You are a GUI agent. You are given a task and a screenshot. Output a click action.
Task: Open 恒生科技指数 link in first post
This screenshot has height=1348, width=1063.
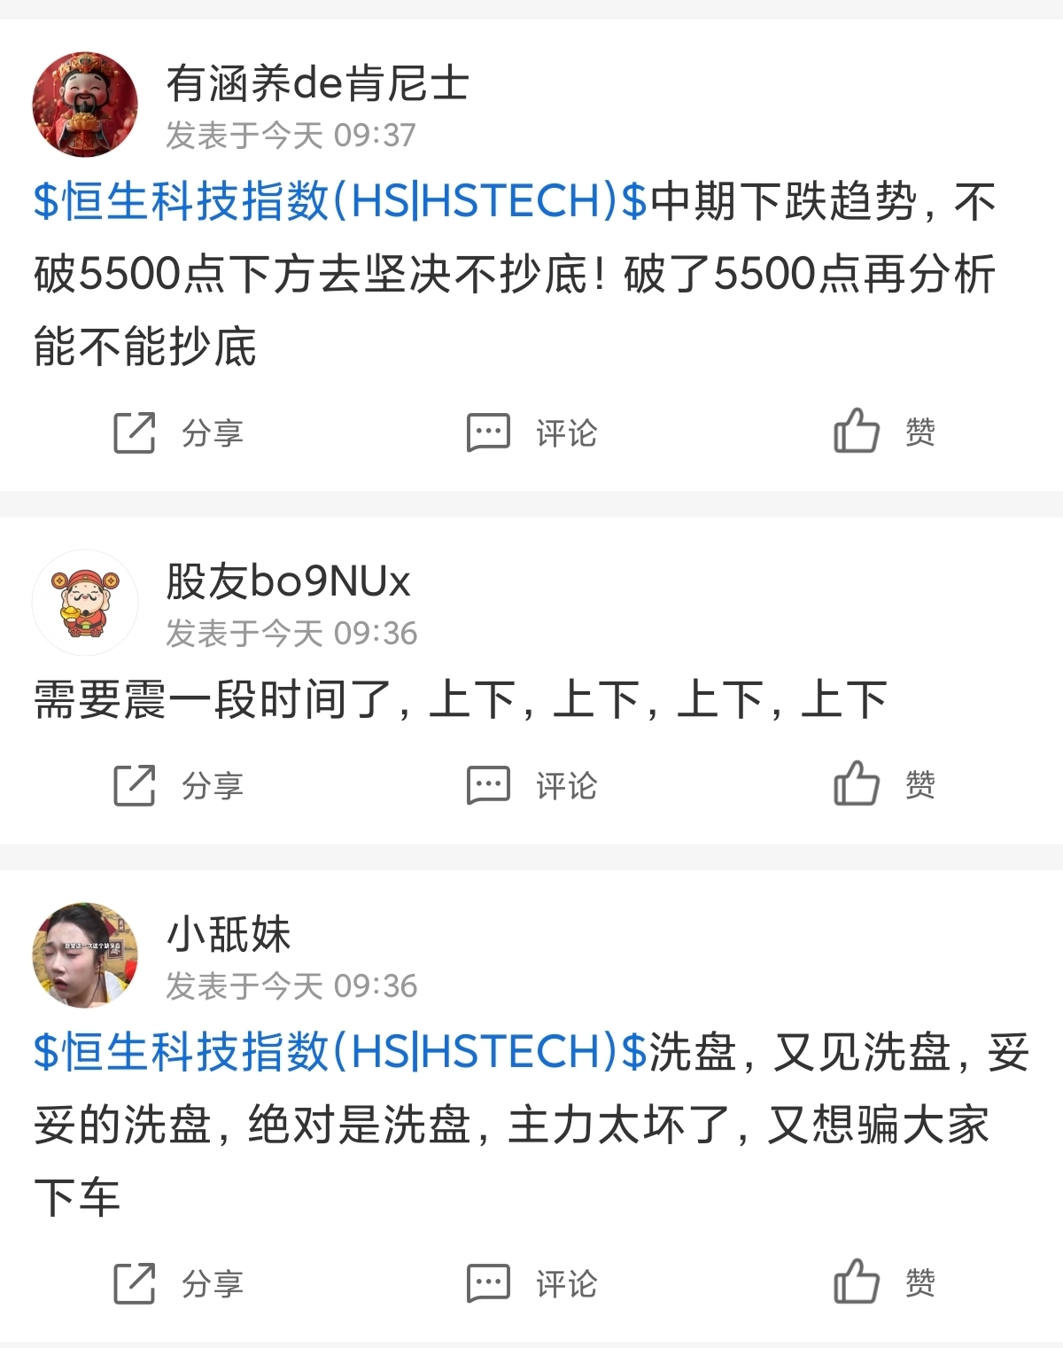[x=341, y=201]
